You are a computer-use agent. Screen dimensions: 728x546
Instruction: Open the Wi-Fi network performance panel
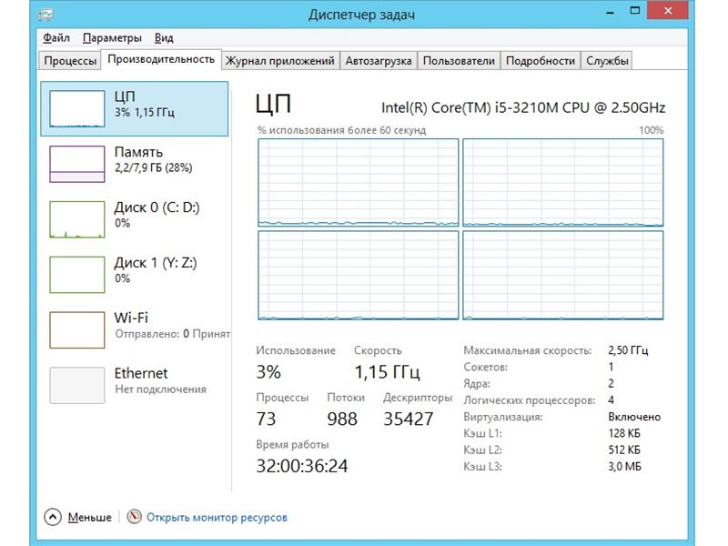pos(127,326)
